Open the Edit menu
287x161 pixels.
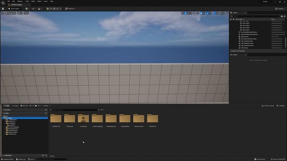[13, 1]
